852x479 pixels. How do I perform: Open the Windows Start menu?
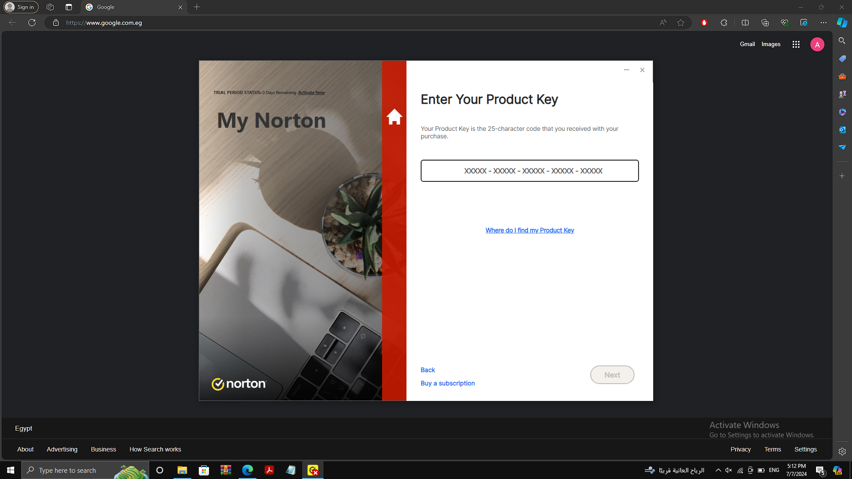tap(11, 470)
